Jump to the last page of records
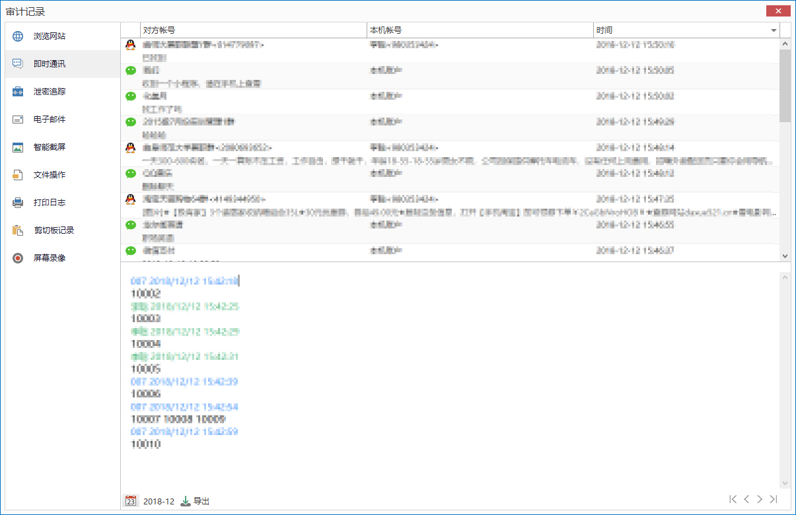 click(774, 500)
